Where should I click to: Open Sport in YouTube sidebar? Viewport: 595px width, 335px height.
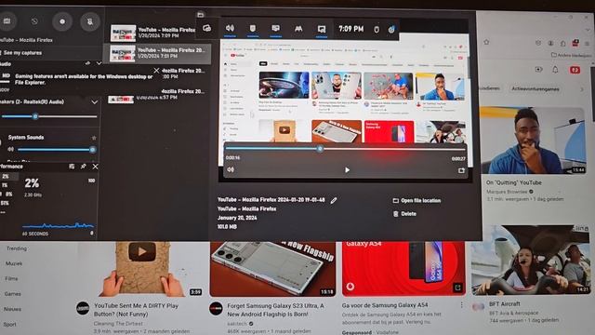tap(9, 325)
